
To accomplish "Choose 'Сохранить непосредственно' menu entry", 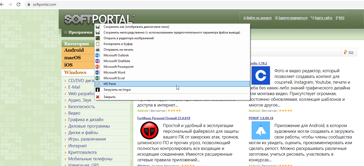I will [172, 32].
